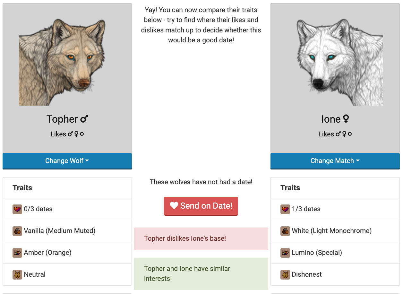Click the Dishonest personality trait row
The width and height of the screenshot is (403, 294).
335,275
